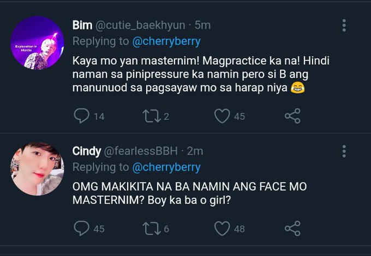Share Cindy's tweet
Screen dimensions: 371x256
click(292, 228)
